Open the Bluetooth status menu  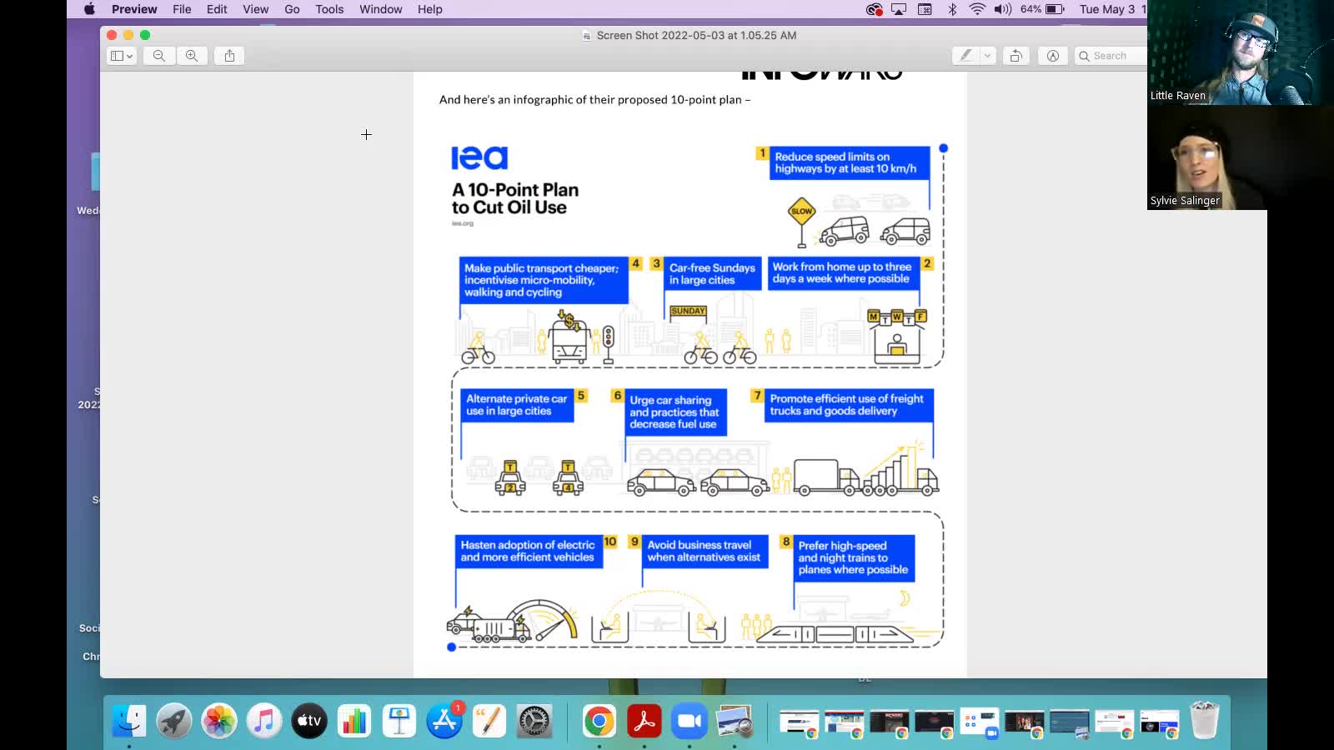point(952,9)
